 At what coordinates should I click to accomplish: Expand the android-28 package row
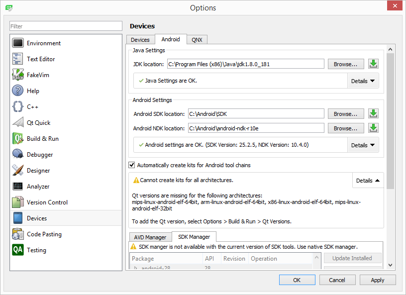point(135,269)
